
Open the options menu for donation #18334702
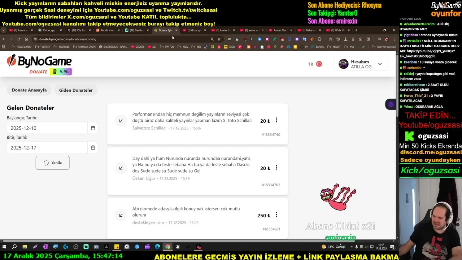(276, 168)
